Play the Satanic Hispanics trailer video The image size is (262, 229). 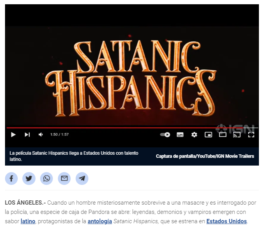(13, 135)
